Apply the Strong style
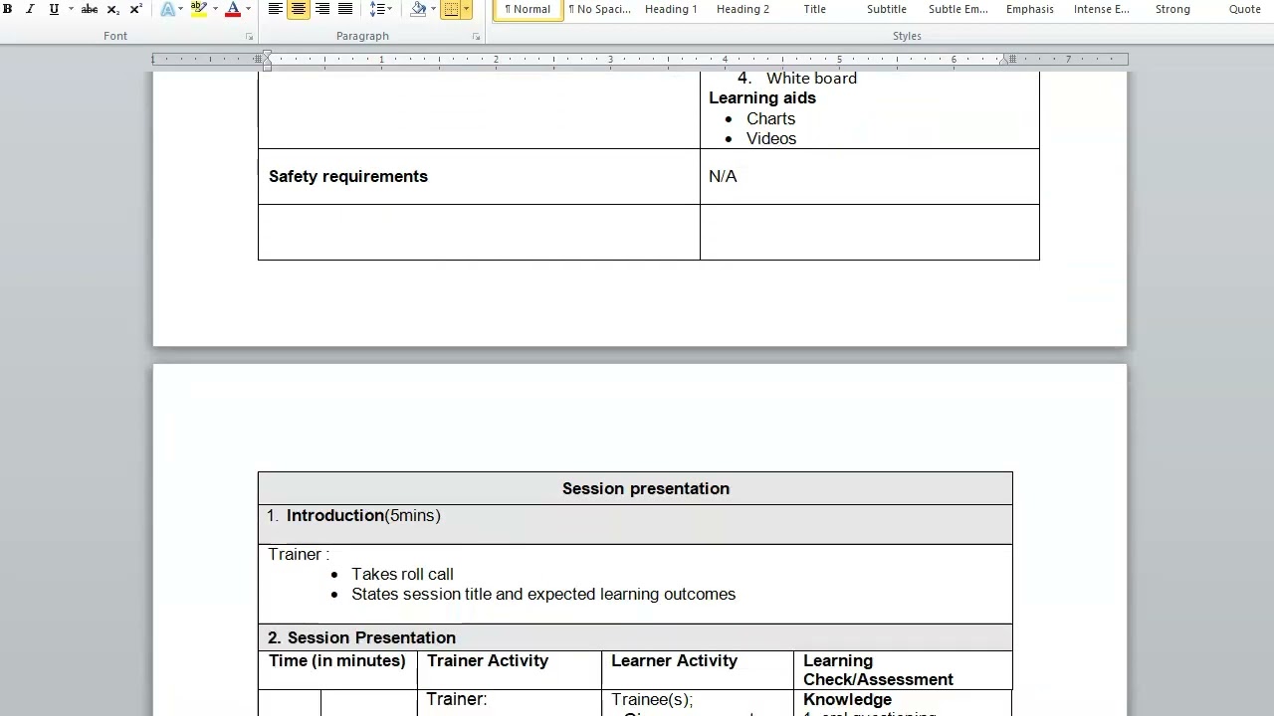Screen dimensions: 1274x716 (x=1172, y=10)
